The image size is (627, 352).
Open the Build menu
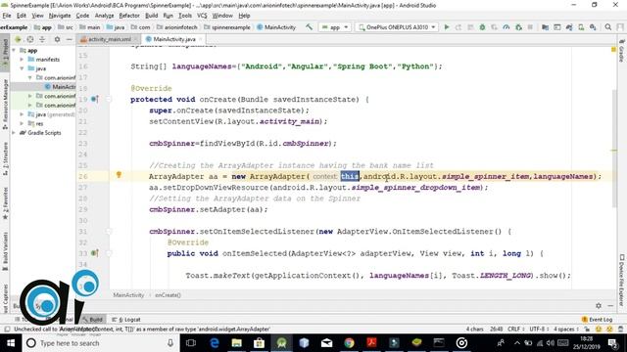(151, 16)
